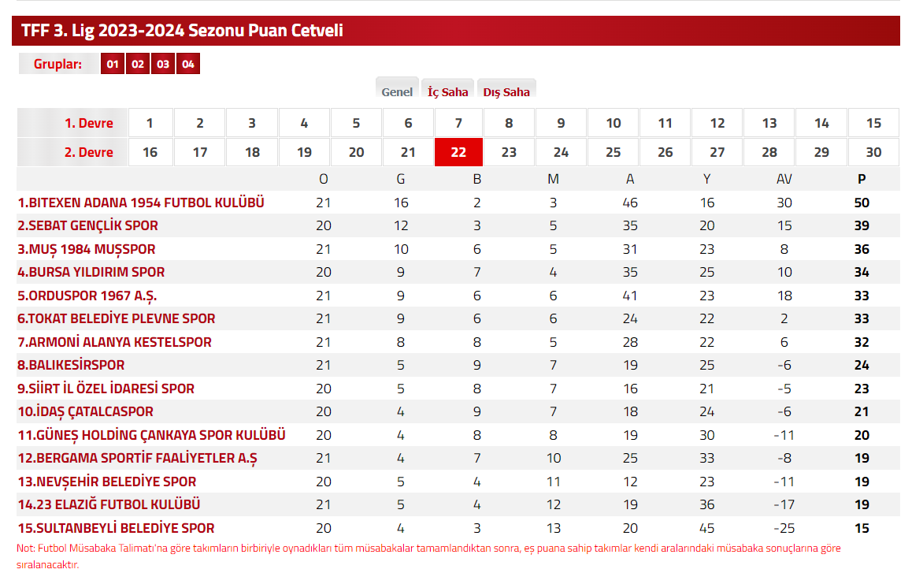Select group 01 button
This screenshot has width=912, height=584.
point(113,64)
